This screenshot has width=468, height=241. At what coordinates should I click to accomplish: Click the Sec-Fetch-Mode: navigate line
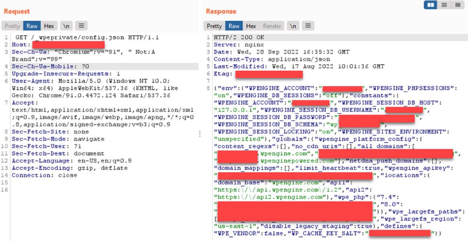point(58,139)
